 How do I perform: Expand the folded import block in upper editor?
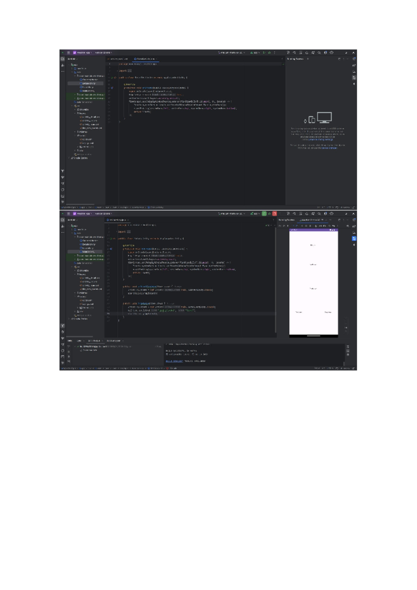(x=129, y=71)
